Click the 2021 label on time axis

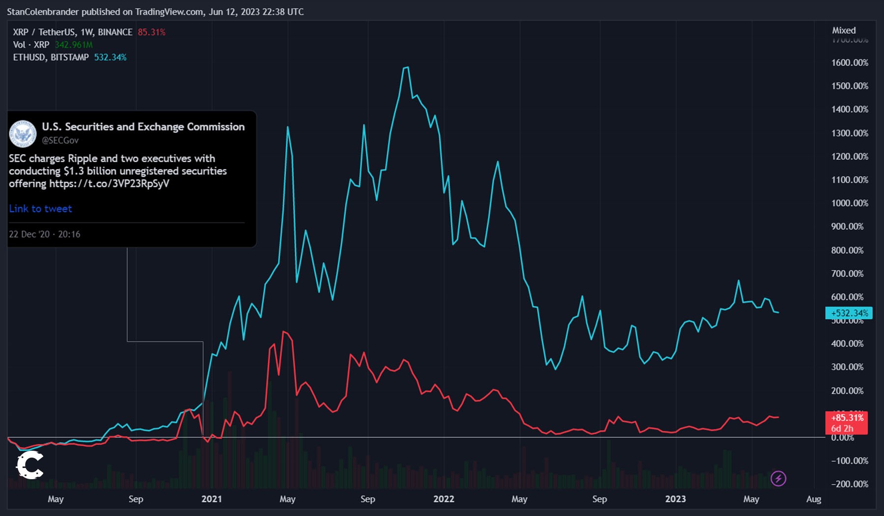coord(212,499)
